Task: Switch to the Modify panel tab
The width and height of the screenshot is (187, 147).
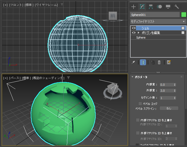Action: coord(142,6)
